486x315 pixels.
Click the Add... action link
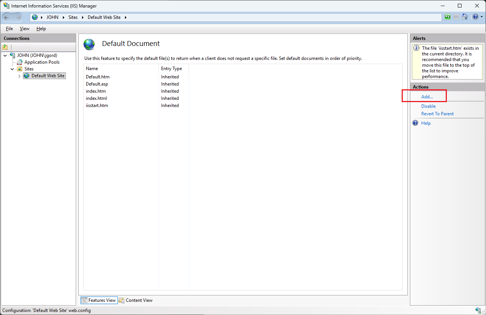point(427,97)
